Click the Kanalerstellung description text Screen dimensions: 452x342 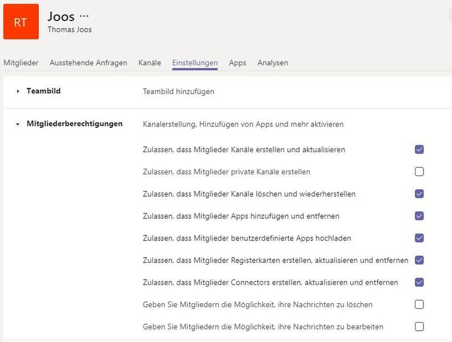pos(243,124)
